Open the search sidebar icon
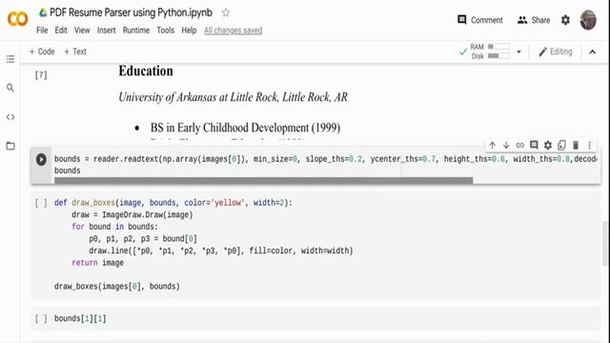 point(10,88)
